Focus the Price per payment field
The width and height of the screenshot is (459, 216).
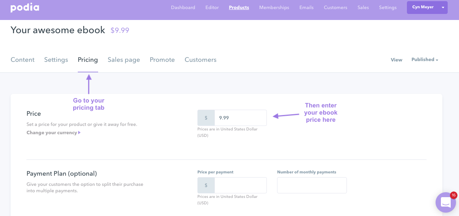pyautogui.click(x=240, y=185)
